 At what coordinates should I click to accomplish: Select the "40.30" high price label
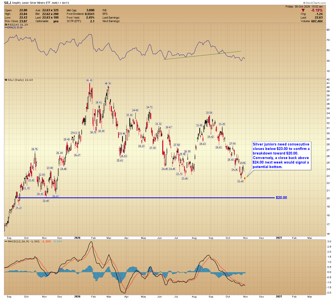[x=108, y=84]
